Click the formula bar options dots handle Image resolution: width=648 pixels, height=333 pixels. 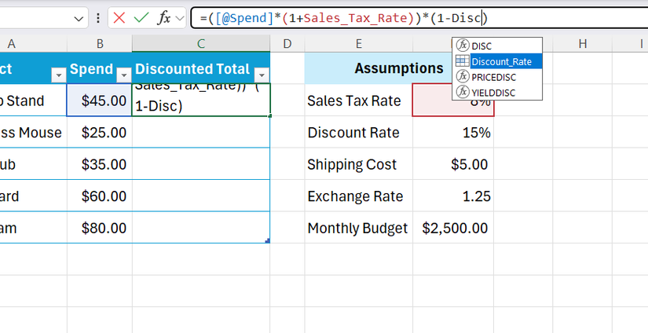(97, 18)
